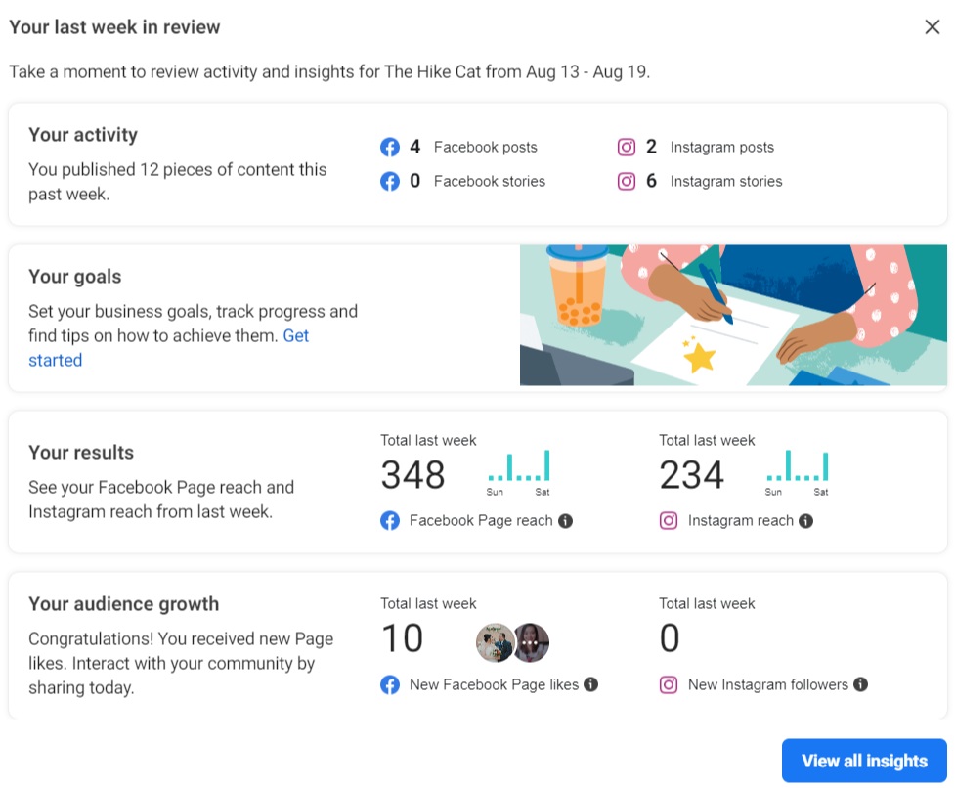Click Instagram icon beside Instagram posts count
The height and width of the screenshot is (788, 955).
(x=627, y=148)
